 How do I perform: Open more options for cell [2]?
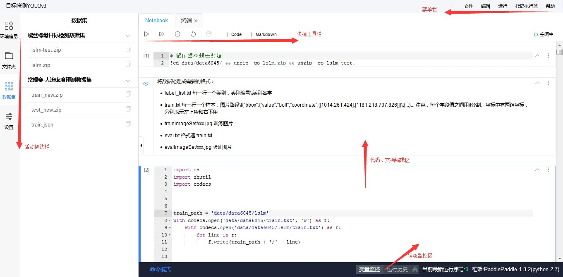pos(549,170)
